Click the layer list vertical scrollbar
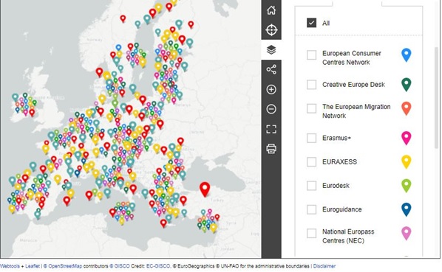Viewport: 442px width, 272px height. 436,98
